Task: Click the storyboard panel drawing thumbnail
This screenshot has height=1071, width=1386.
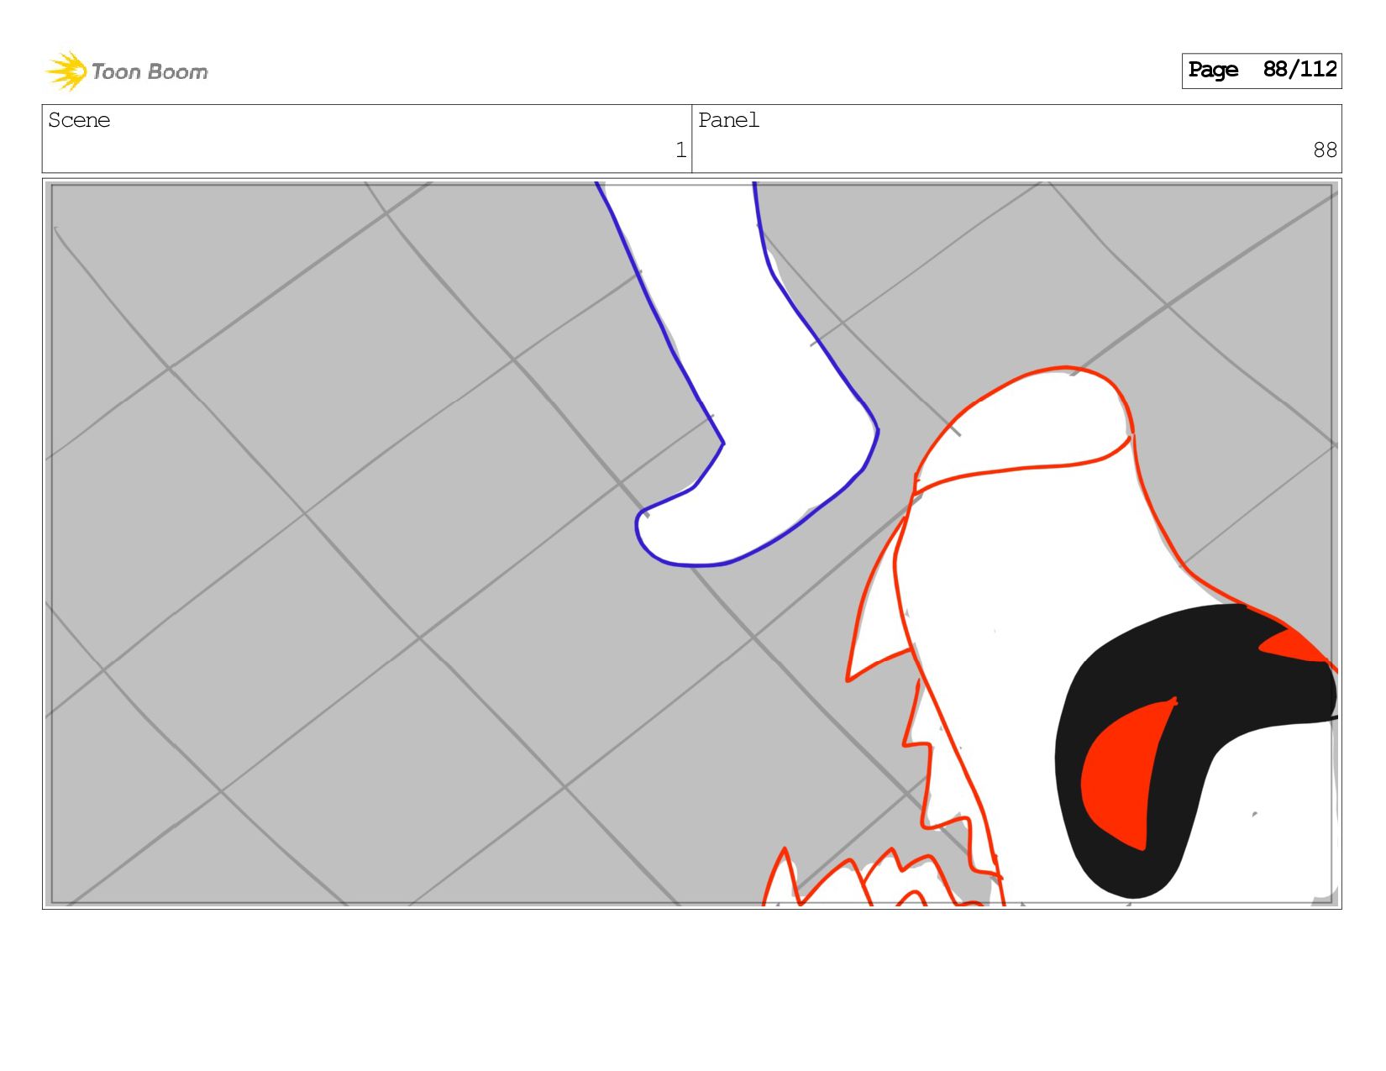Action: 692,543
